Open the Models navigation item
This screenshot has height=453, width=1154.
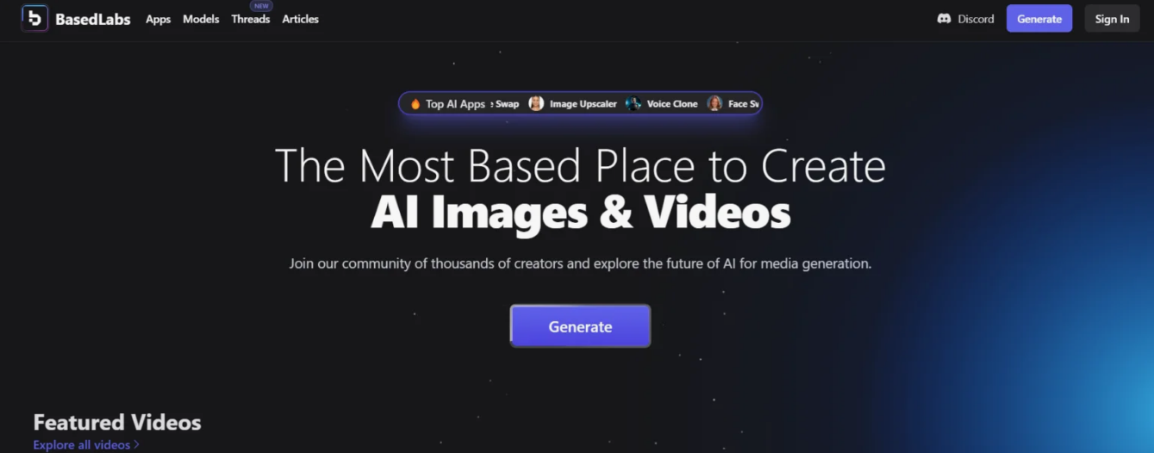pyautogui.click(x=201, y=19)
